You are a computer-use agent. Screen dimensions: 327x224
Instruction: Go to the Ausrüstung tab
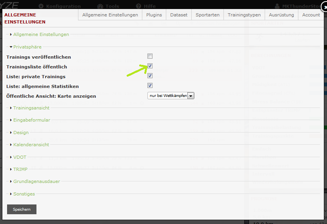(281, 15)
